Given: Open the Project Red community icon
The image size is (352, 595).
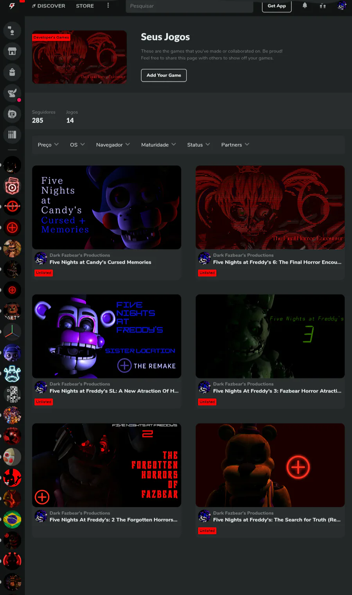Looking at the screenshot, I should tap(12, 207).
